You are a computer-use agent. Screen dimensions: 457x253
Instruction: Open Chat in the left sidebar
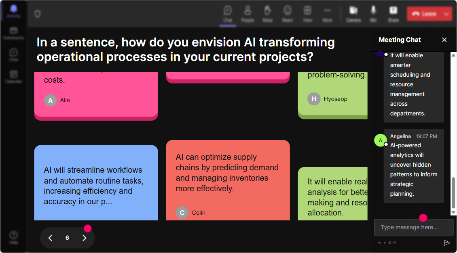14,54
